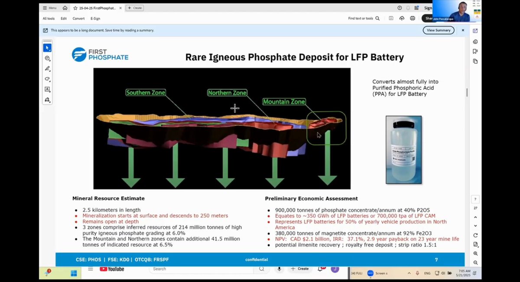Viewport: 520px width, 282px height.
Task: Click the phosphoric acid bottle photo
Action: point(403,150)
